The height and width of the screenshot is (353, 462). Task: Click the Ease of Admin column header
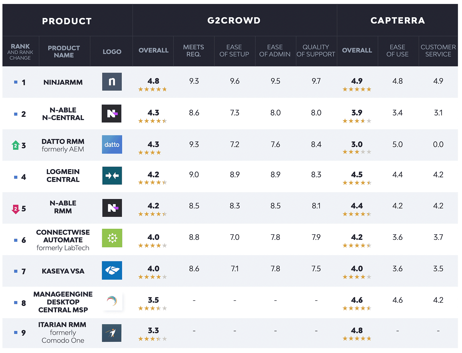click(x=275, y=51)
